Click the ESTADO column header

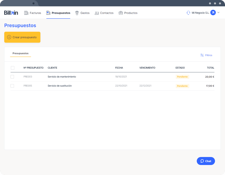tap(180, 68)
